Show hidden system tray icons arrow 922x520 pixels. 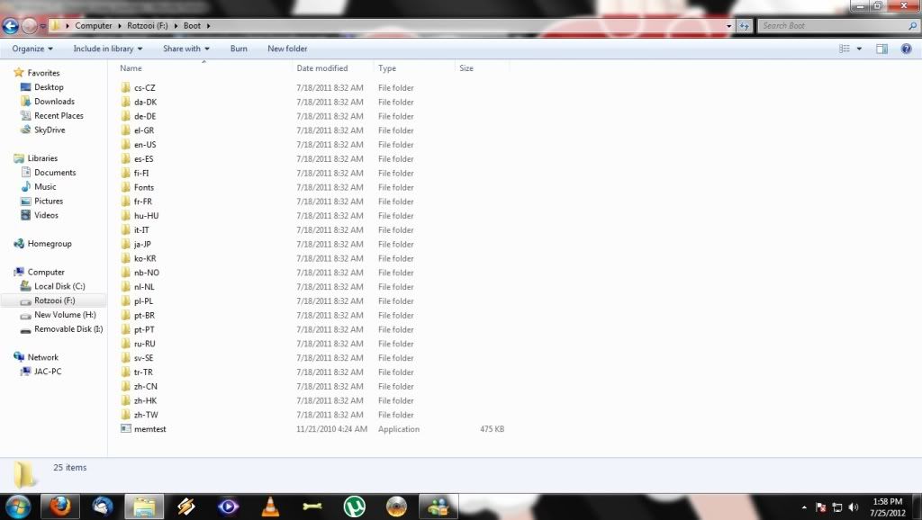tap(804, 507)
